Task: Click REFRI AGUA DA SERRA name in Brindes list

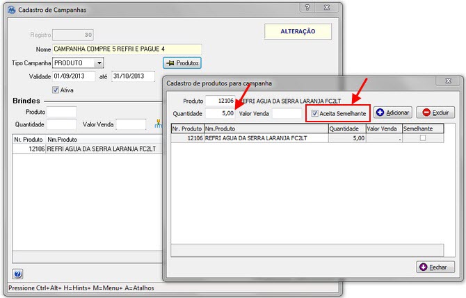Action: (102, 149)
